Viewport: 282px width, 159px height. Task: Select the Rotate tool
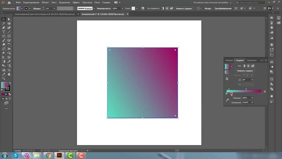9,45
